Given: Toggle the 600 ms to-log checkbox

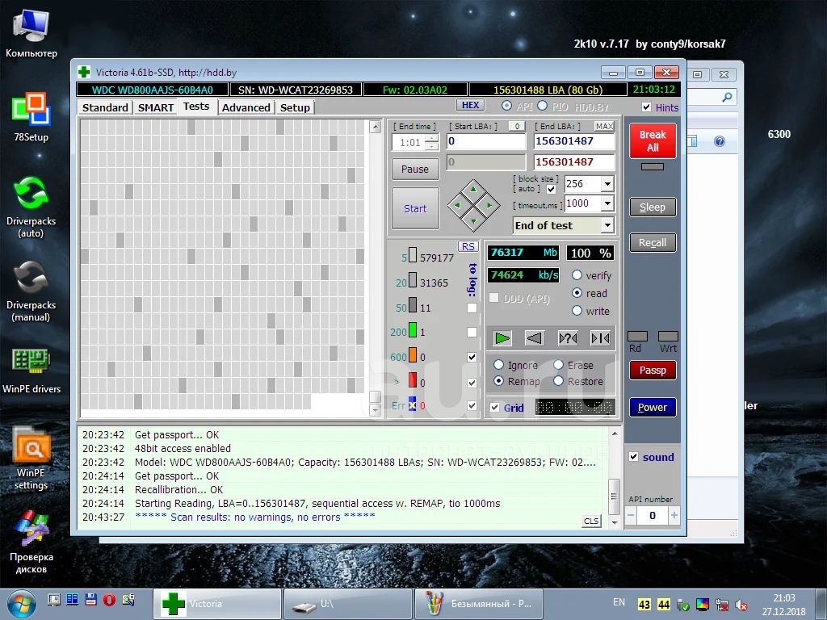Looking at the screenshot, I should 472,357.
